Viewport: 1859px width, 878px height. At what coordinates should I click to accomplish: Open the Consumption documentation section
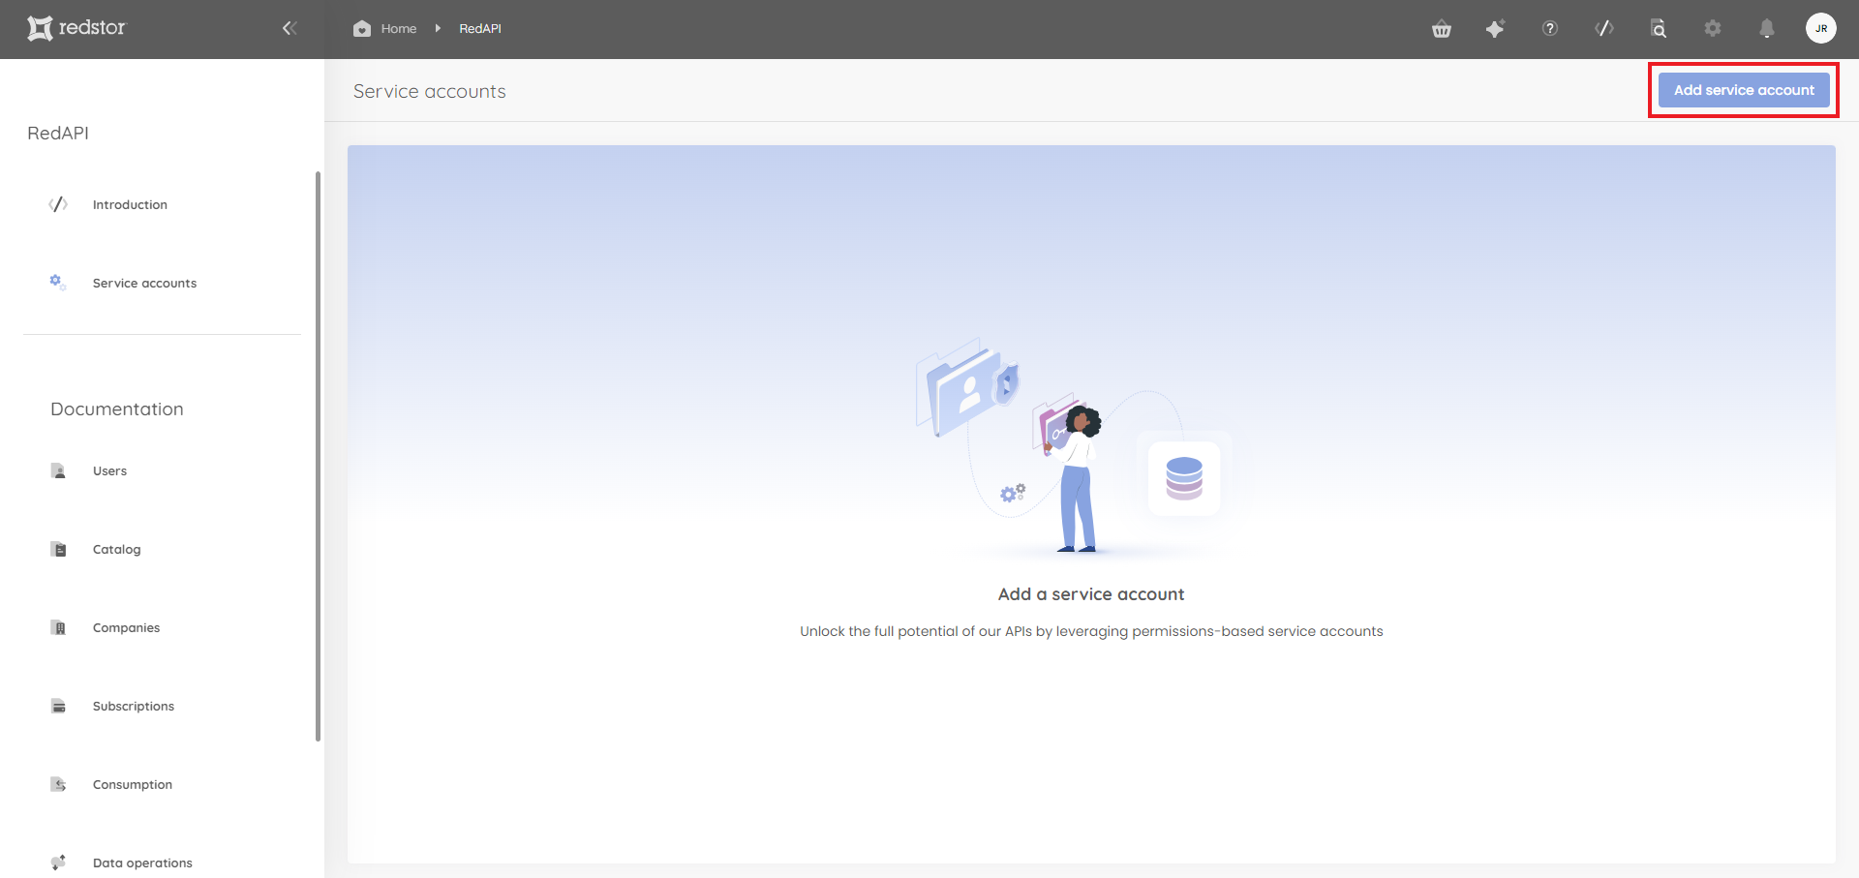[132, 784]
